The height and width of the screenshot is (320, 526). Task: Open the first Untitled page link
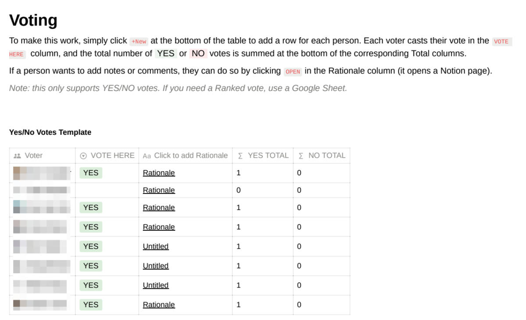(x=156, y=246)
